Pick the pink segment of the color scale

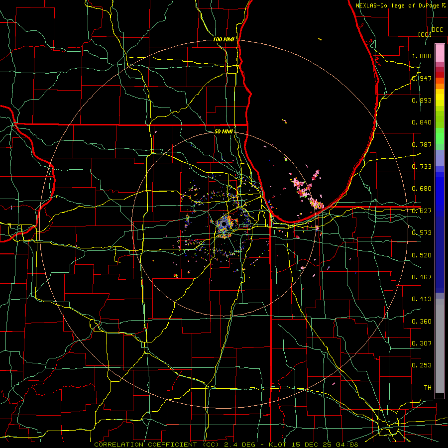[x=440, y=53]
